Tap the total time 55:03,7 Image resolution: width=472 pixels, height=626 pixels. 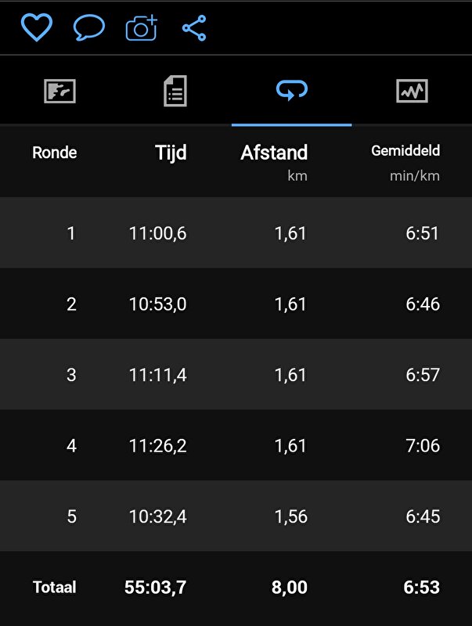click(155, 588)
